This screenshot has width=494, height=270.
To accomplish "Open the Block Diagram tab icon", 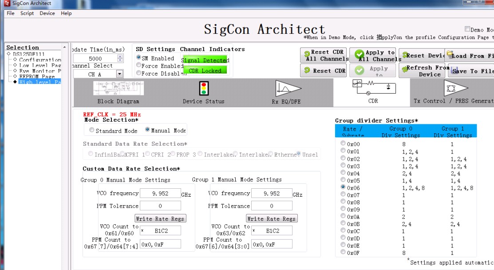I will (119, 88).
